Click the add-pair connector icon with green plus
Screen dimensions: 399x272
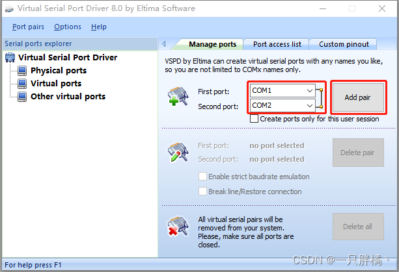tap(178, 96)
